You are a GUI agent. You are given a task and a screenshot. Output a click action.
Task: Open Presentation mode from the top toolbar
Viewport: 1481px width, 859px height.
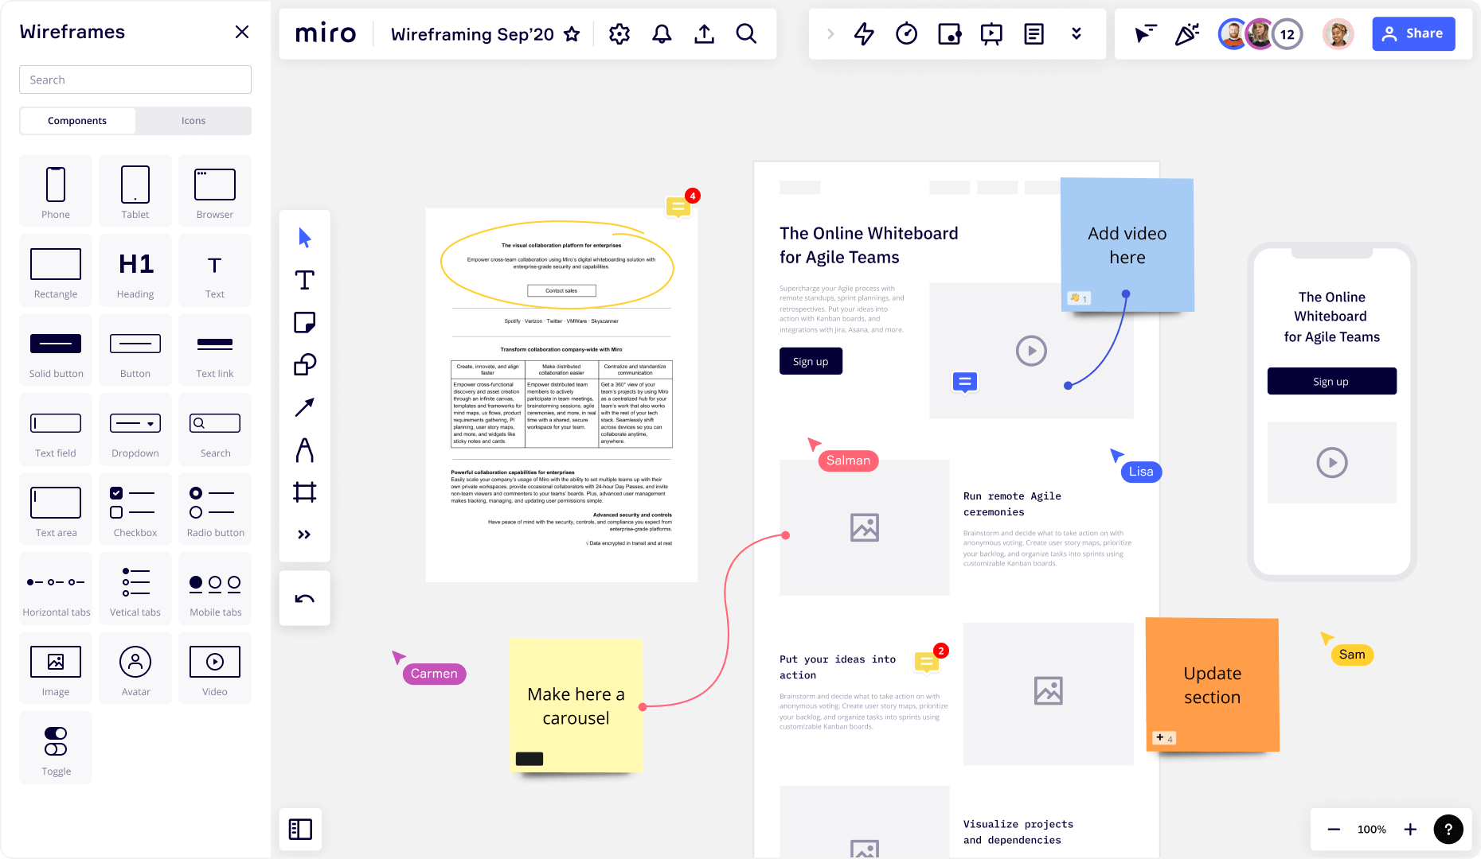(991, 33)
